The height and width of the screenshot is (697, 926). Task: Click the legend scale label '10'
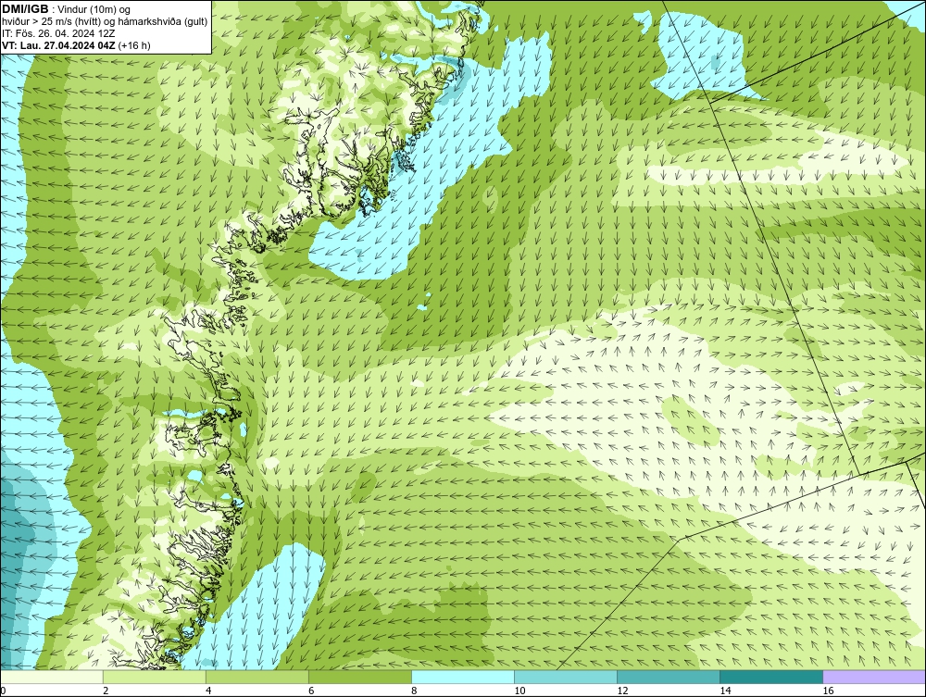point(519,691)
